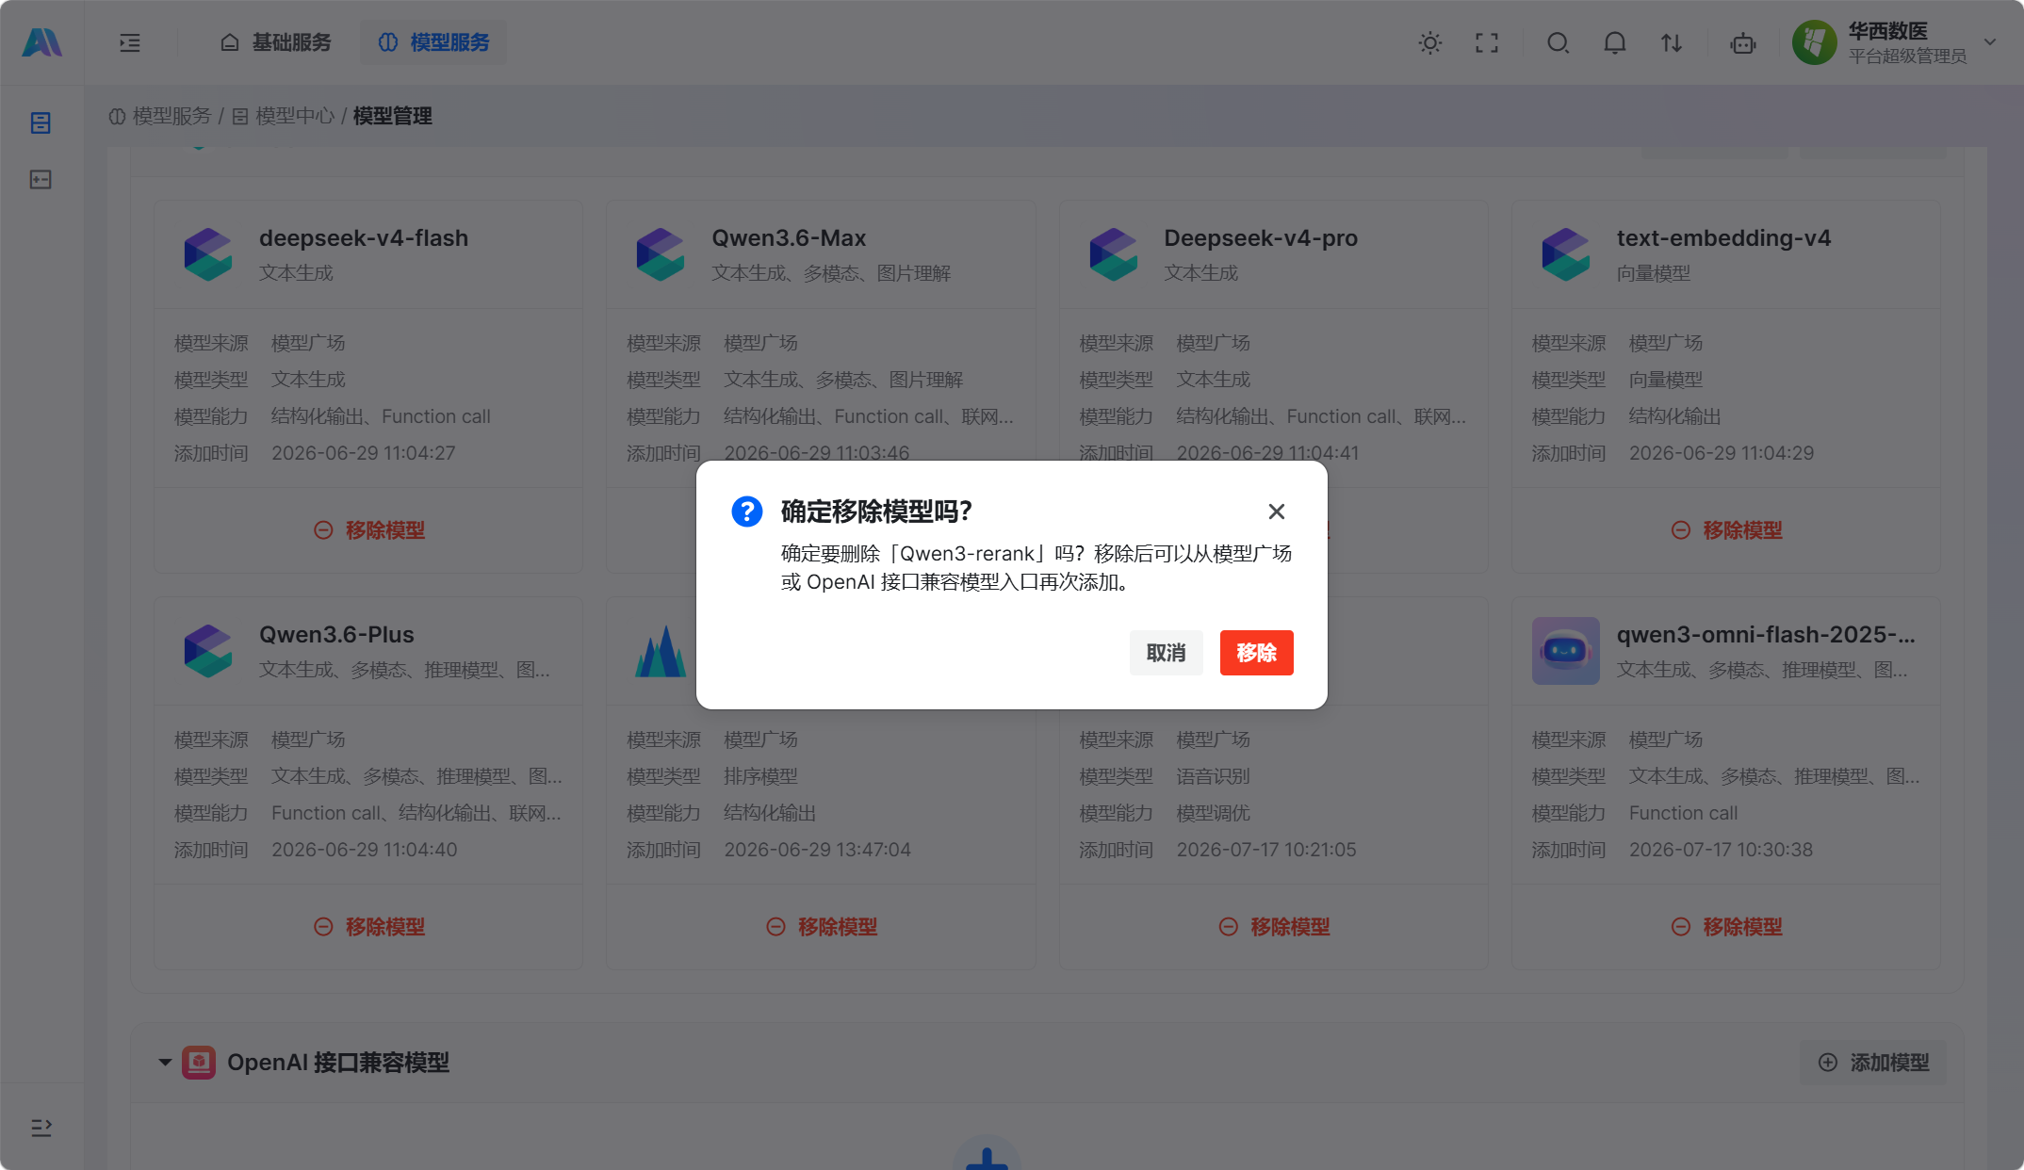Viewport: 2024px width, 1170px height.
Task: Click the Deepseek-v4-pro model title
Action: point(1261,238)
